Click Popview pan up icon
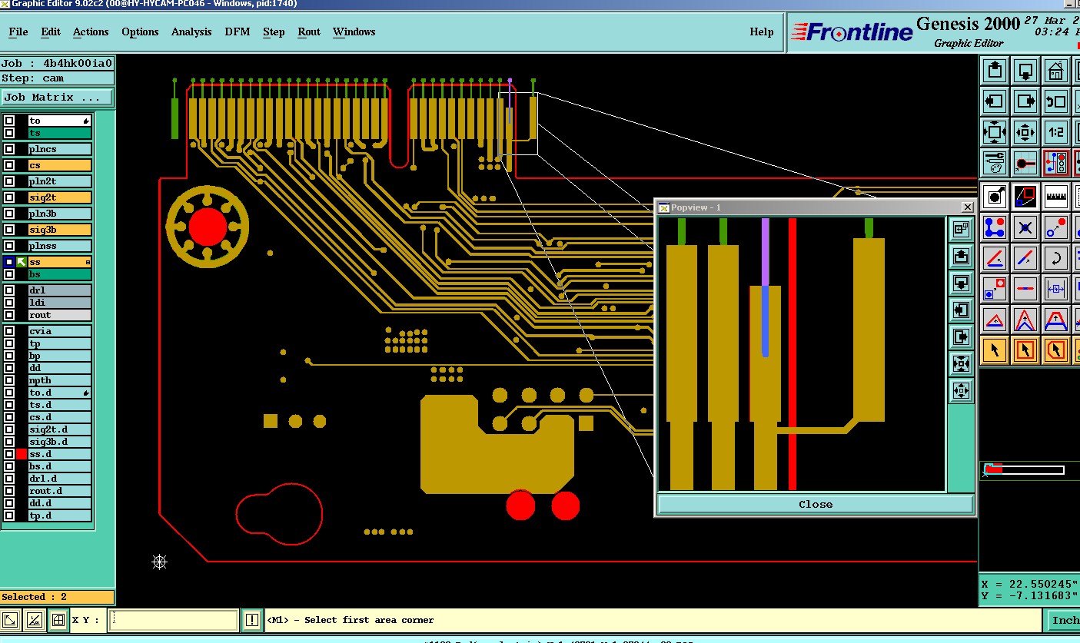This screenshot has height=643, width=1080. click(x=961, y=256)
